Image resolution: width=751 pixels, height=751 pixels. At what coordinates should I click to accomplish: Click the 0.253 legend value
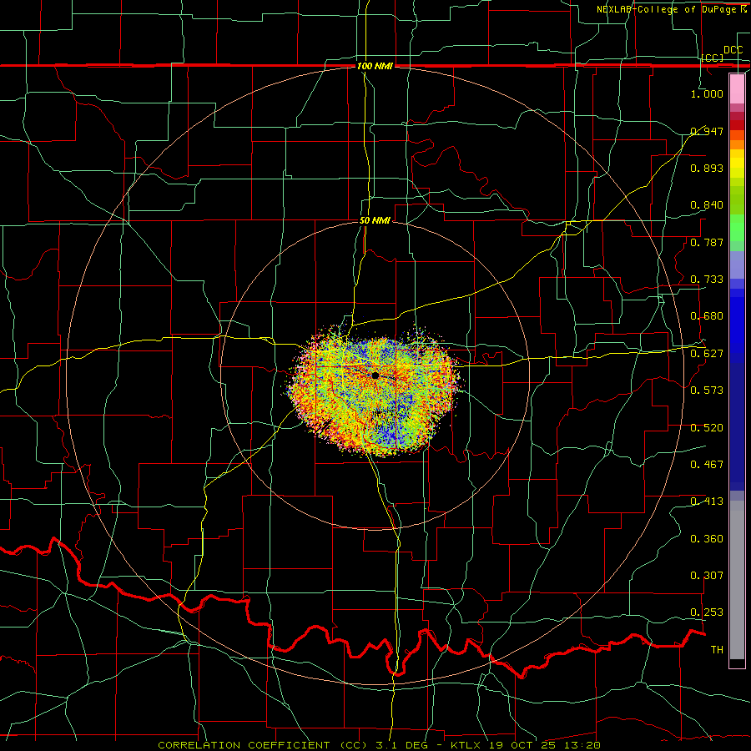pyautogui.click(x=707, y=612)
